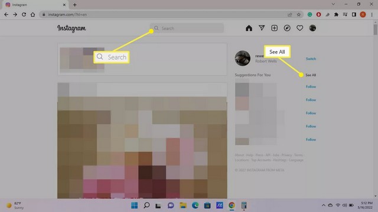
Task: Open the profile avatar in Instagram's top bar
Action: [x=312, y=28]
